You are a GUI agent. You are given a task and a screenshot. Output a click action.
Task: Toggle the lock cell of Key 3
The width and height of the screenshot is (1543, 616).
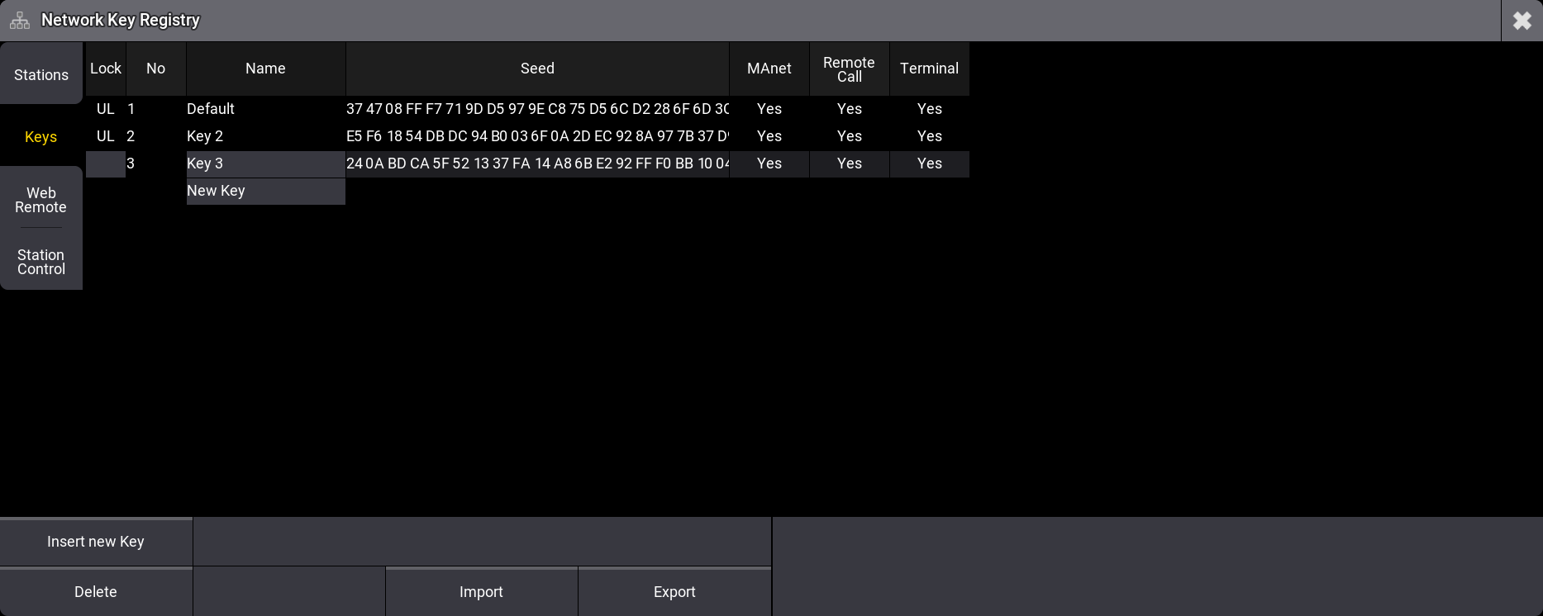pyautogui.click(x=106, y=163)
